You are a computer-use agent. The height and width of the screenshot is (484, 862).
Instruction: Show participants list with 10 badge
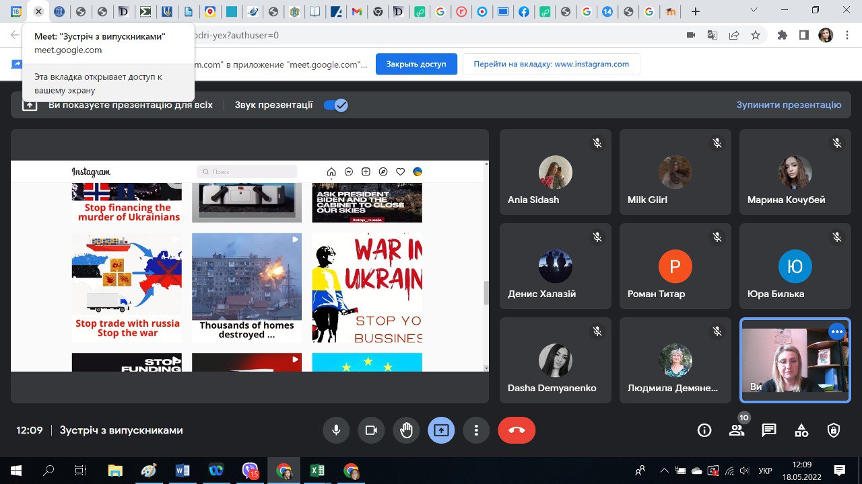click(x=737, y=430)
